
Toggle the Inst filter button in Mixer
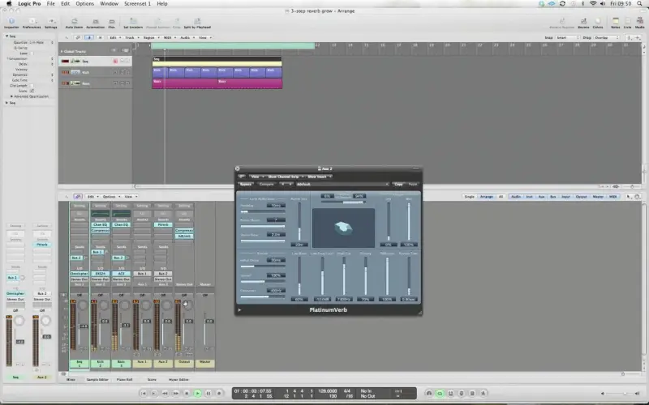(x=530, y=197)
